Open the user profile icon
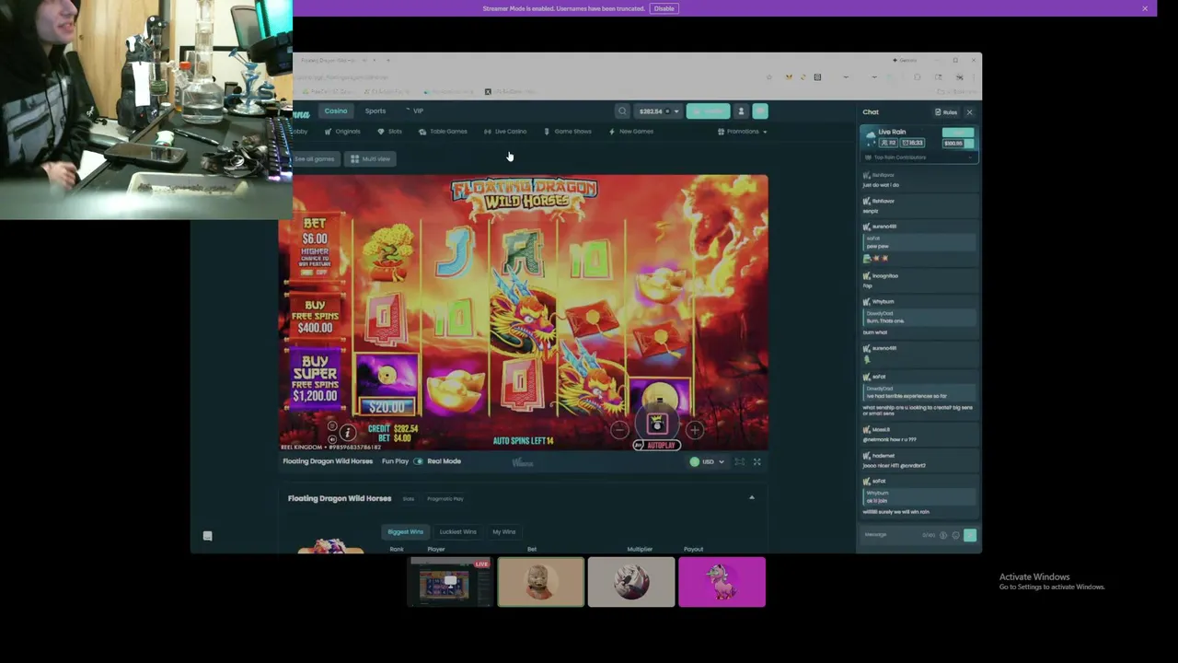This screenshot has width=1178, height=663. point(741,111)
